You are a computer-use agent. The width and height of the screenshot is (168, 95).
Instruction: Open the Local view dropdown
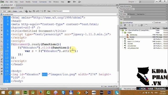pos(160,22)
